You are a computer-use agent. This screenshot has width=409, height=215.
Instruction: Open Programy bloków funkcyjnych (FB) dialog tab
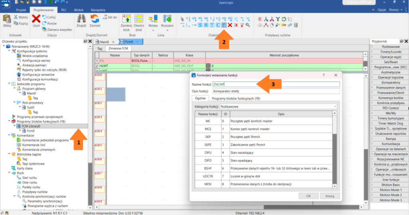[x=236, y=98]
